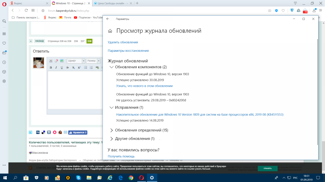Click the Удалить обновления link
Image resolution: width=325 pixels, height=182 pixels.
(x=123, y=42)
